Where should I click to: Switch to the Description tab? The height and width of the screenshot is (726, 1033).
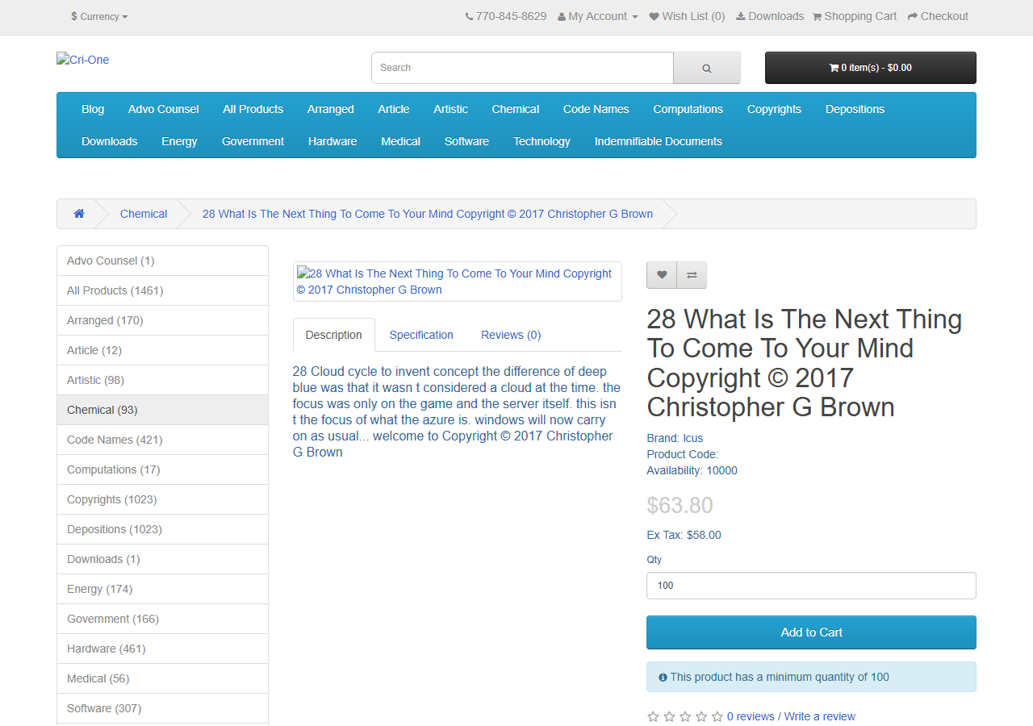point(334,335)
